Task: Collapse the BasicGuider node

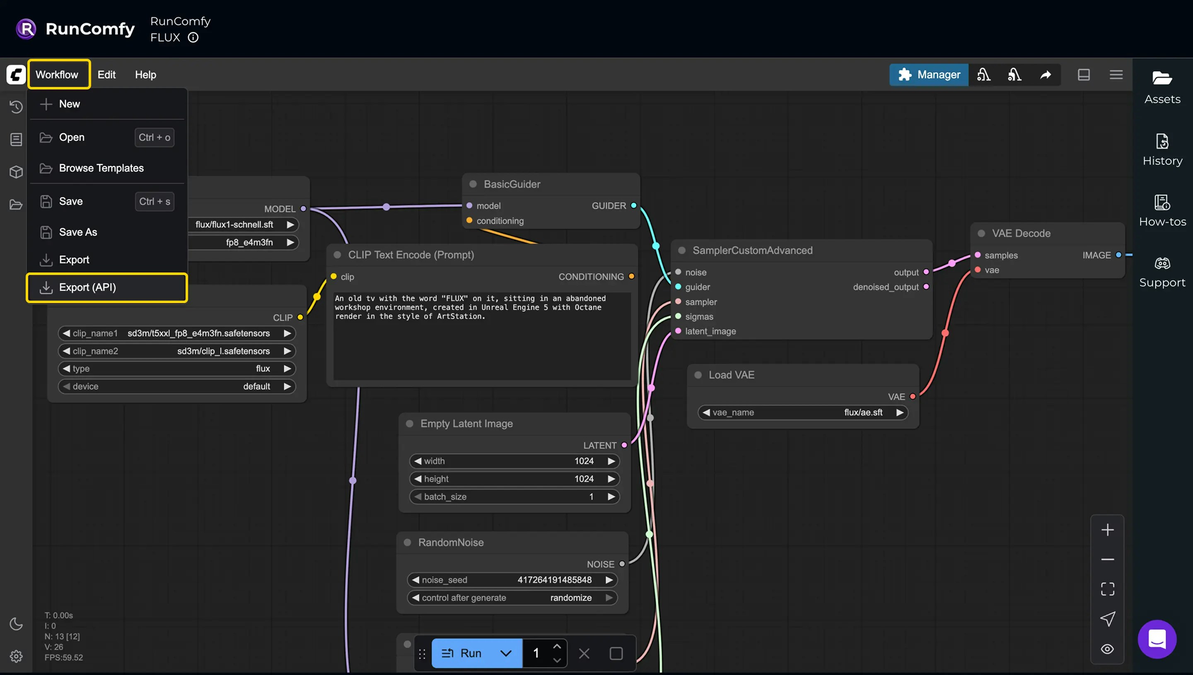Action: pyautogui.click(x=473, y=184)
